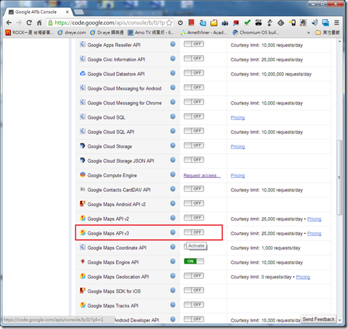Open info icon for Google Maps Engine API
The image size is (348, 329).
click(173, 262)
